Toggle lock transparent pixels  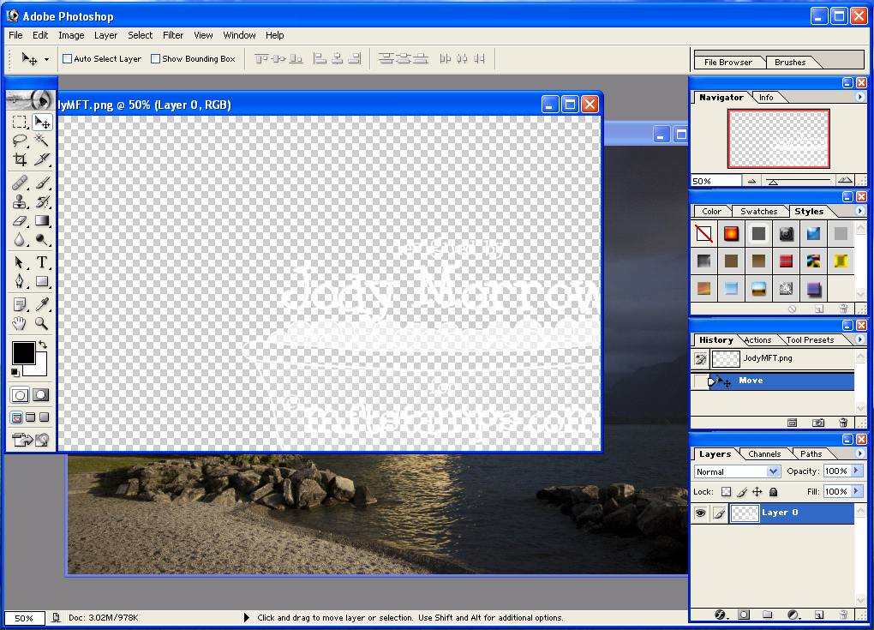point(726,492)
